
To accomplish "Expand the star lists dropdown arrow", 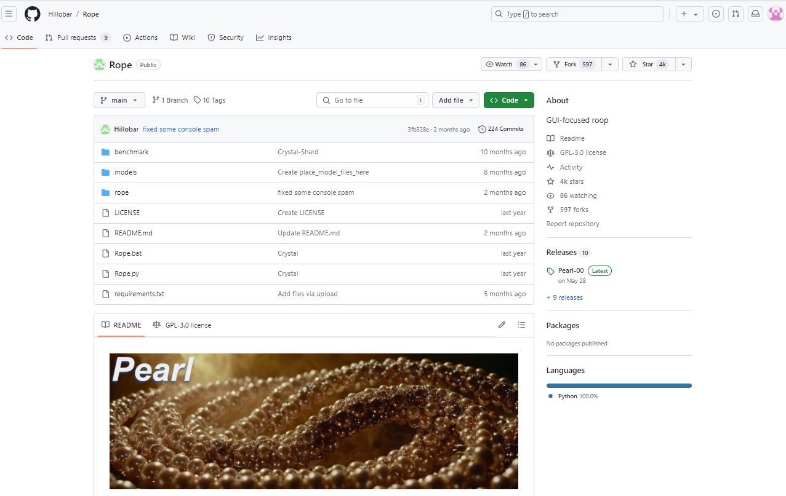I will [x=683, y=65].
